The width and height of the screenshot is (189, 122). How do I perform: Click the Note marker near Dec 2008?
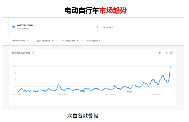pos(82,91)
